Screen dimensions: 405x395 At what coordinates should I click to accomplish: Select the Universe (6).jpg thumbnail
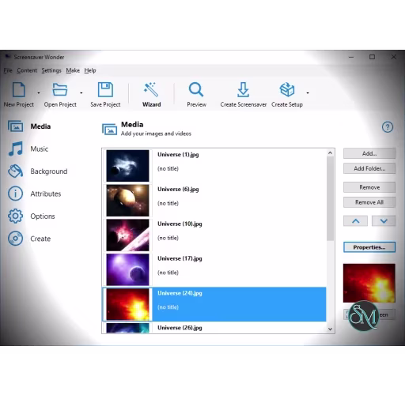127,201
